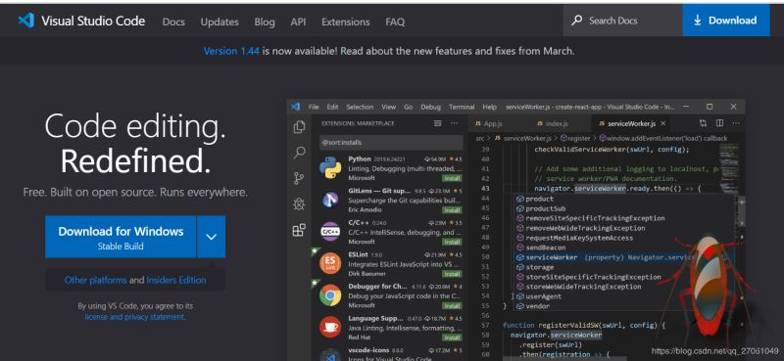Screen dimensions: 784x361
Task: Click the Visual Studio Code logo in header
Action: click(26, 21)
